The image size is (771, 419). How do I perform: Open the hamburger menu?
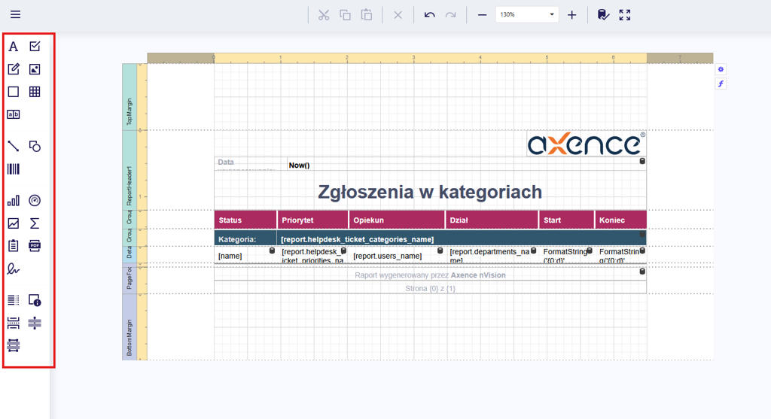tap(15, 14)
